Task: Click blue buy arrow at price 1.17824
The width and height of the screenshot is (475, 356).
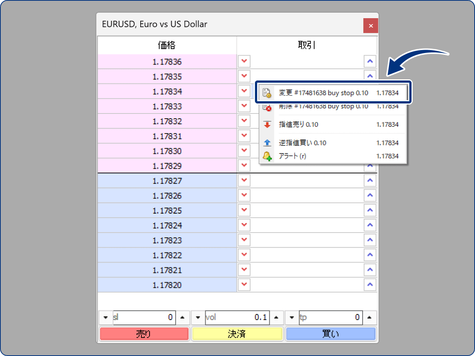Action: [370, 225]
